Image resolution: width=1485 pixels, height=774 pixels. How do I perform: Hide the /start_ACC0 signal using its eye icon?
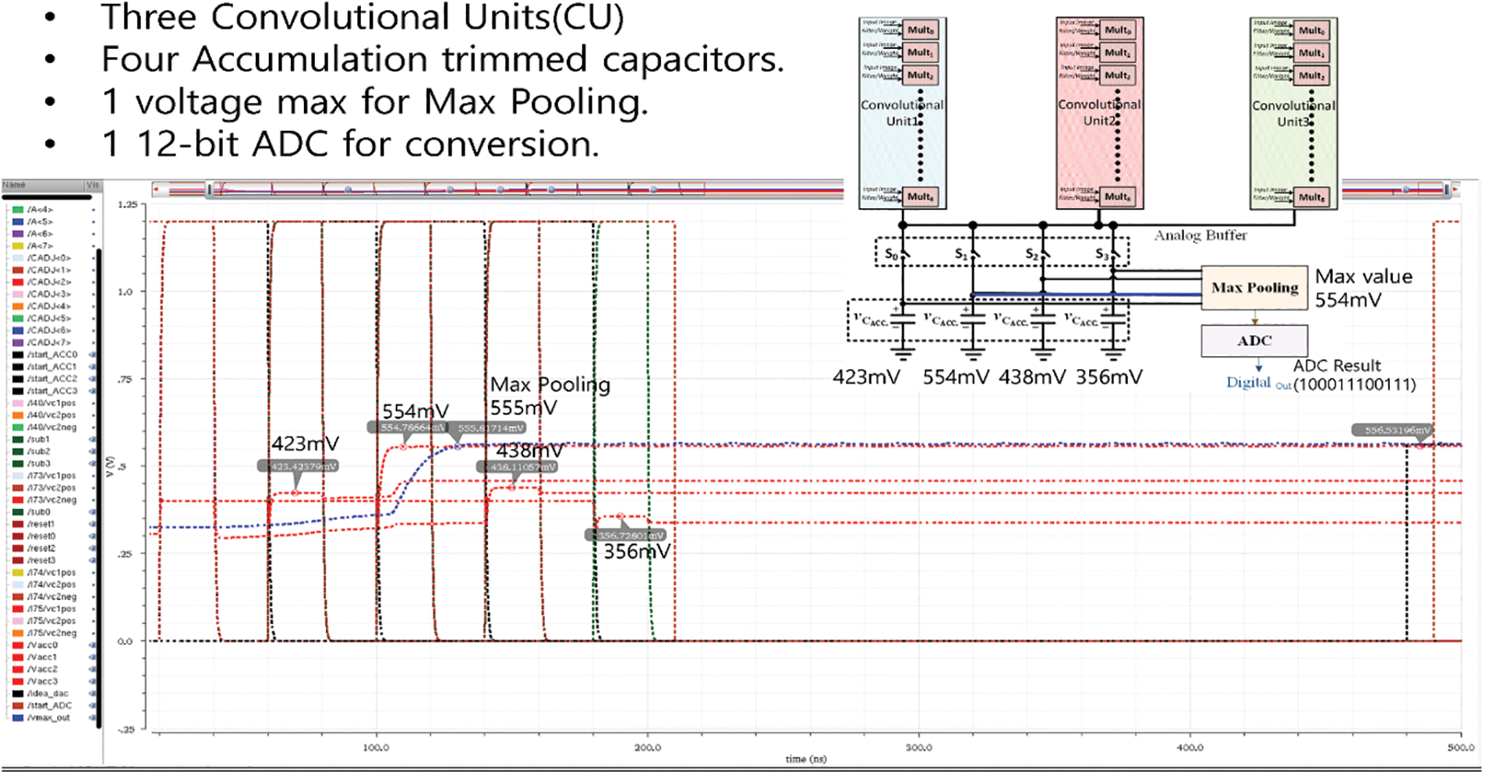[x=93, y=355]
